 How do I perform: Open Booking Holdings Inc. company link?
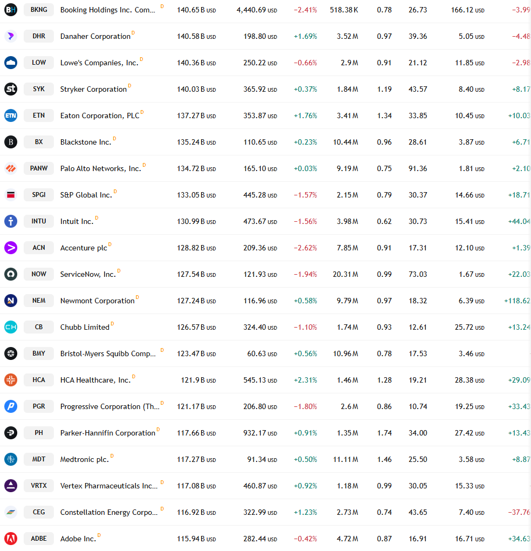pyautogui.click(x=108, y=10)
